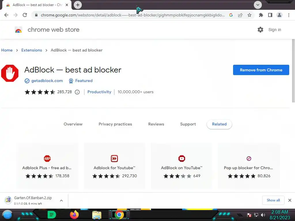Open a new tab
295x221 pixels.
pos(78,5)
